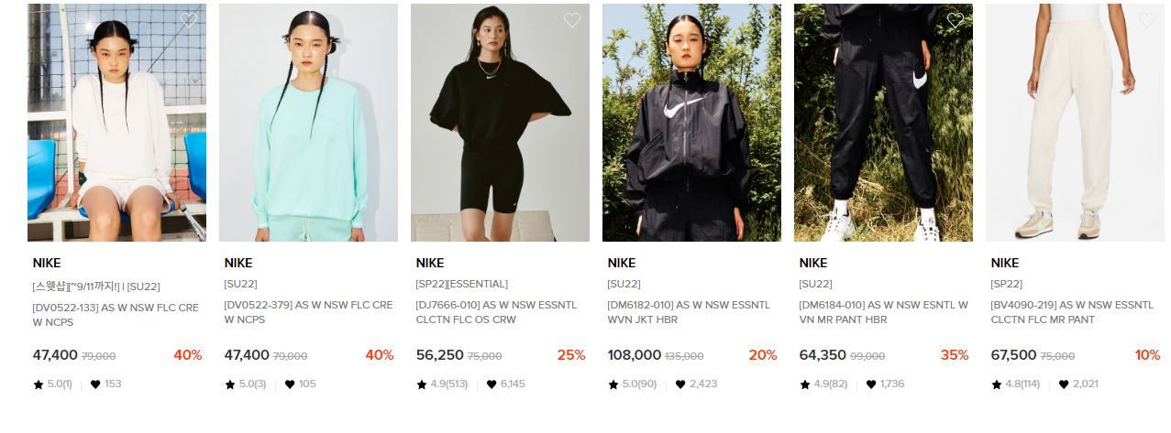The width and height of the screenshot is (1171, 433).
Task: Click heart likes icon beside 2,423
Action: point(680,384)
